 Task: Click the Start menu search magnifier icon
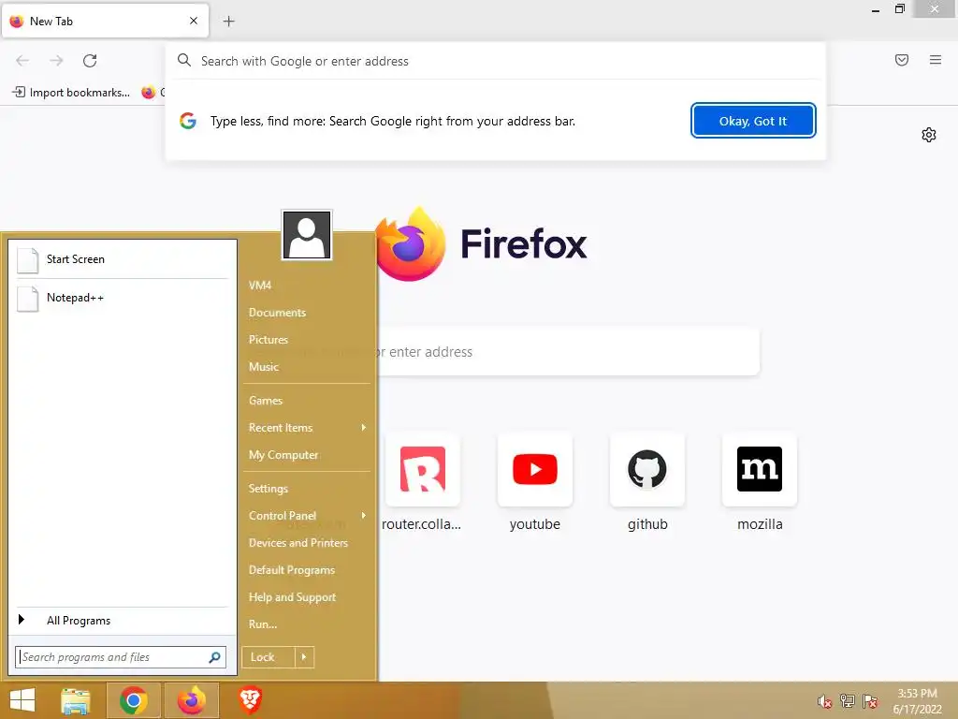(214, 657)
